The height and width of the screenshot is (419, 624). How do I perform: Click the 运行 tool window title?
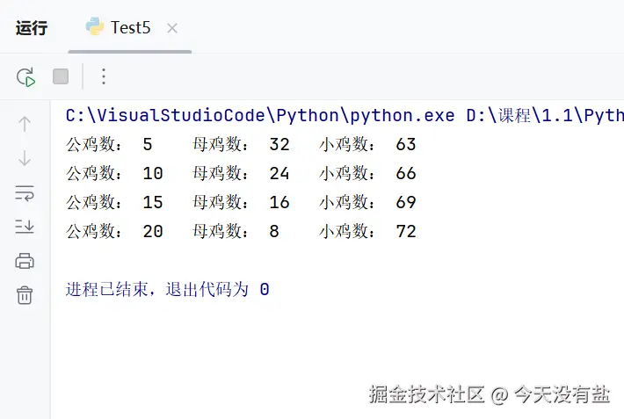pyautogui.click(x=32, y=28)
